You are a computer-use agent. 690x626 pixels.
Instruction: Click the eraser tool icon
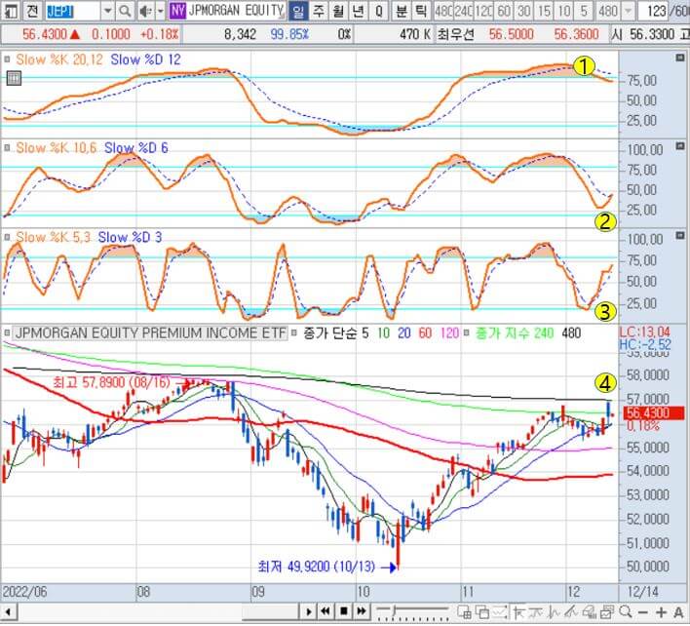590,611
